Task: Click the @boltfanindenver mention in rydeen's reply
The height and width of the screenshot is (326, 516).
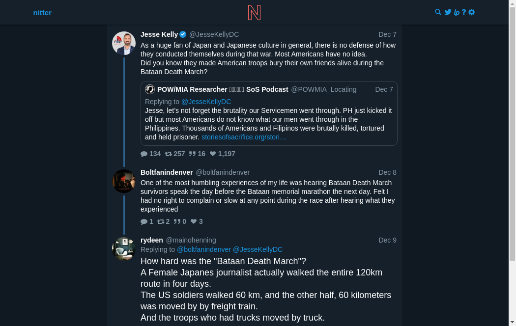Action: pyautogui.click(x=204, y=249)
